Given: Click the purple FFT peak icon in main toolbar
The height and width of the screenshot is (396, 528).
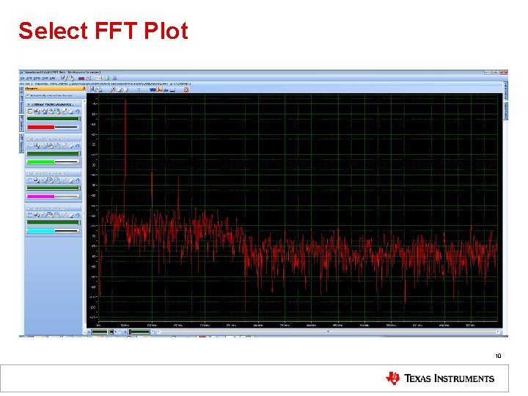Looking at the screenshot, I should [x=115, y=78].
